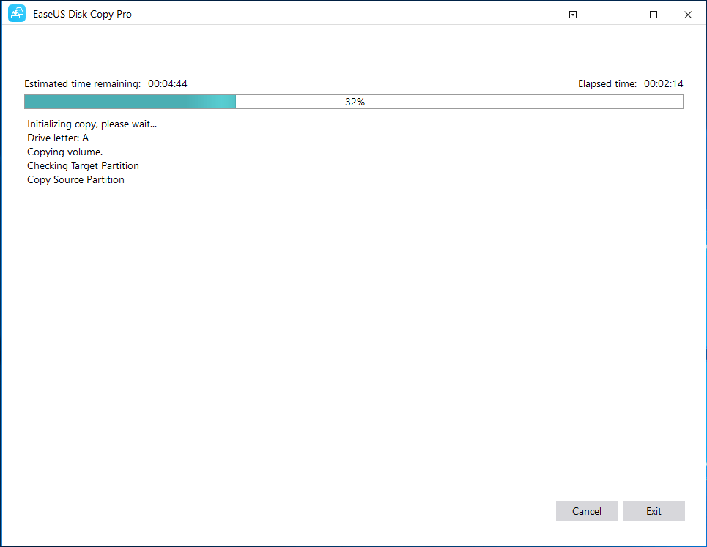Click the 'EaseUS Disk Copy Pro' window title

point(82,15)
